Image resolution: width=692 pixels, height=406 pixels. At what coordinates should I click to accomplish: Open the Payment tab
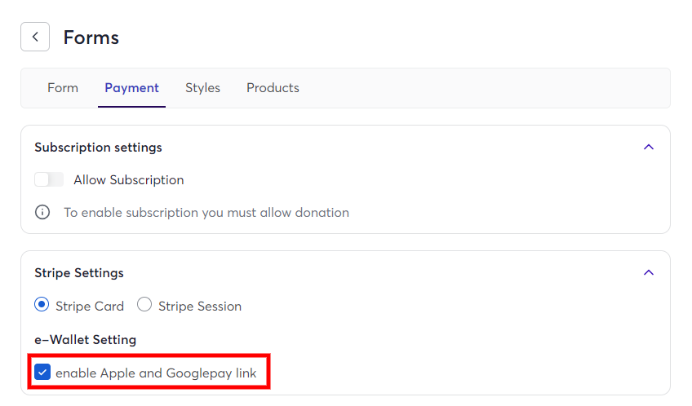click(131, 88)
